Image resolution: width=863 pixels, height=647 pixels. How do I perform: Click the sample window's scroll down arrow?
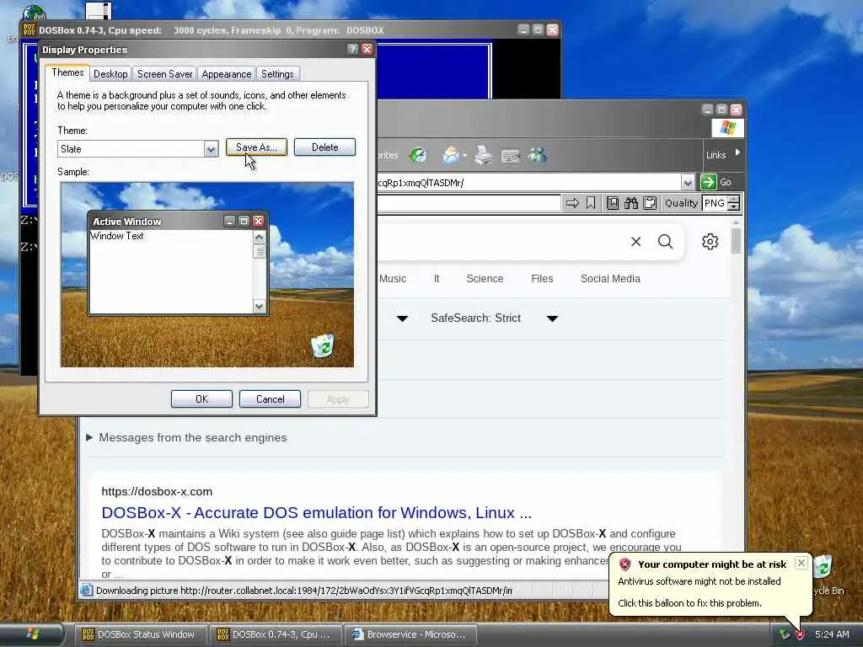[260, 307]
